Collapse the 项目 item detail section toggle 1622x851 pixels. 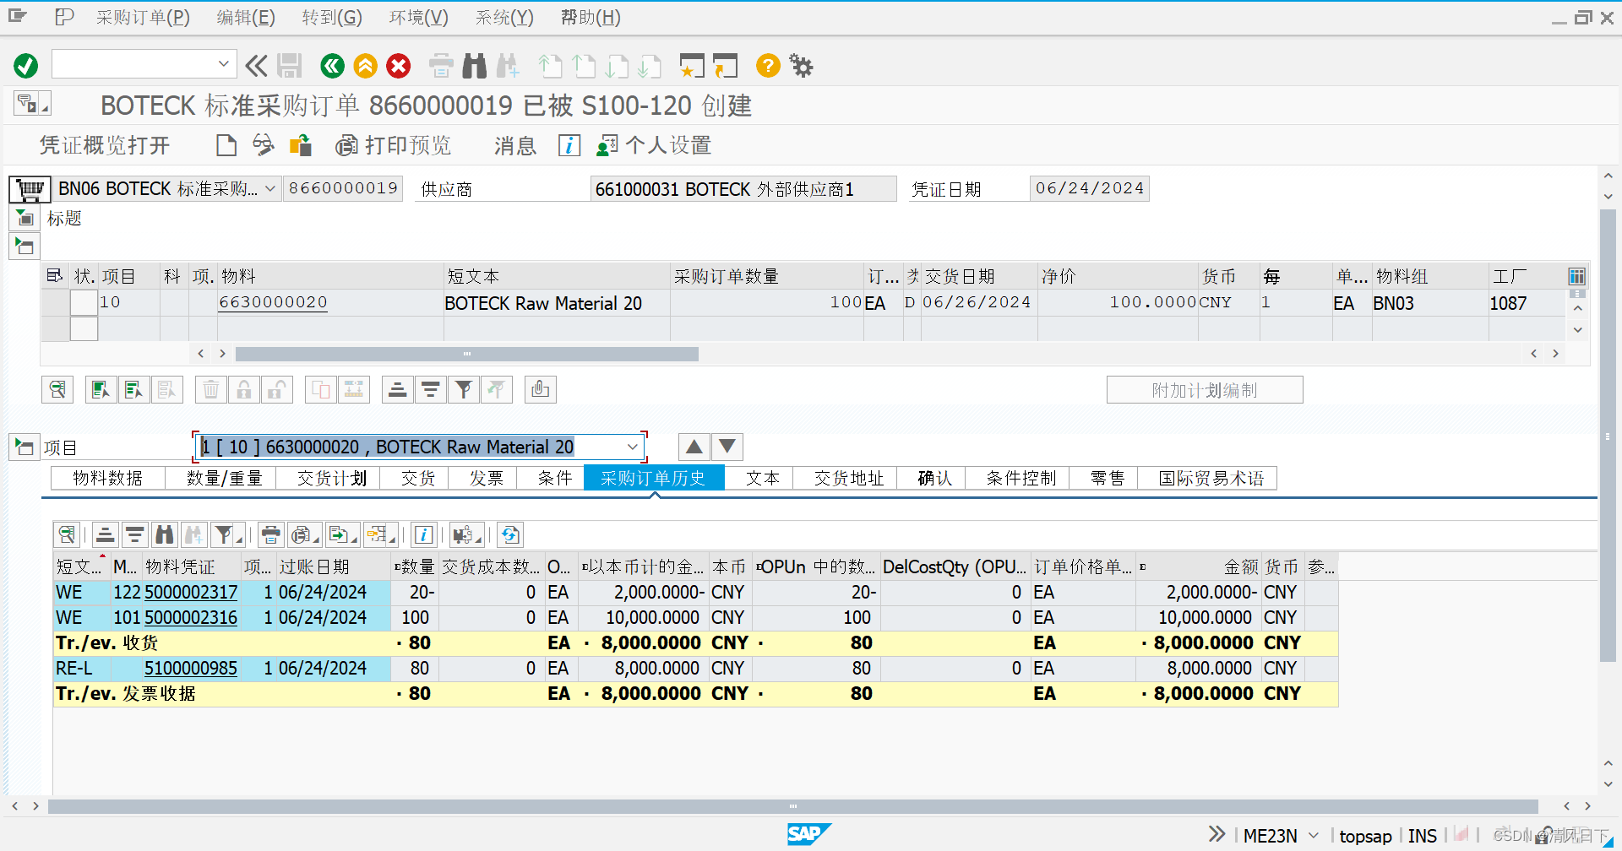[24, 447]
